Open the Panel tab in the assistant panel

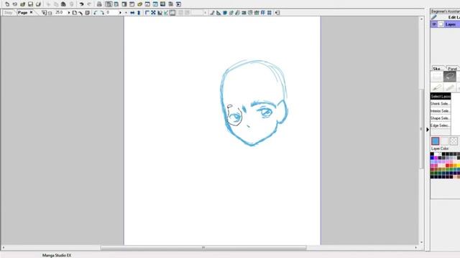pos(452,69)
